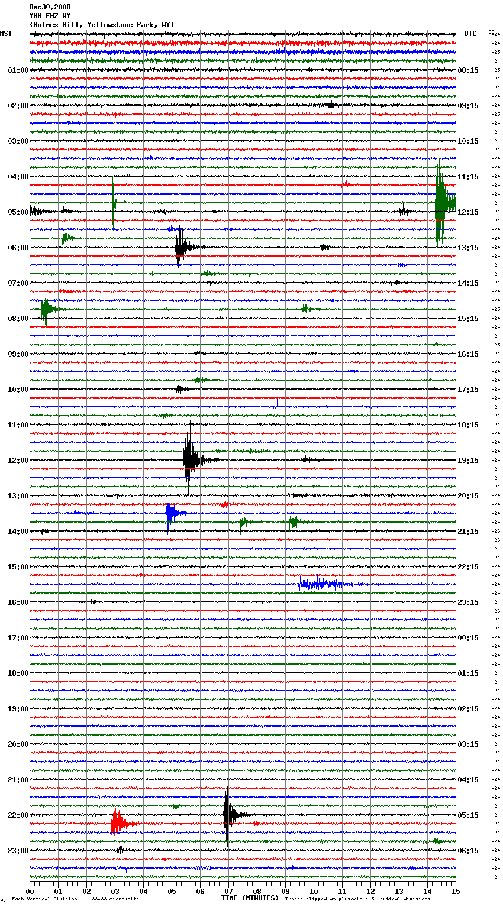The width and height of the screenshot is (503, 907).
Task: Select the 11:00 MST time label
Action: 18,425
